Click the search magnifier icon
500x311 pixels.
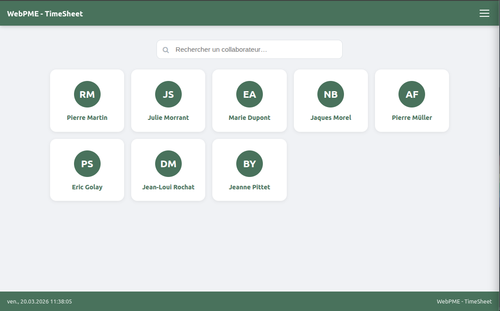click(166, 50)
